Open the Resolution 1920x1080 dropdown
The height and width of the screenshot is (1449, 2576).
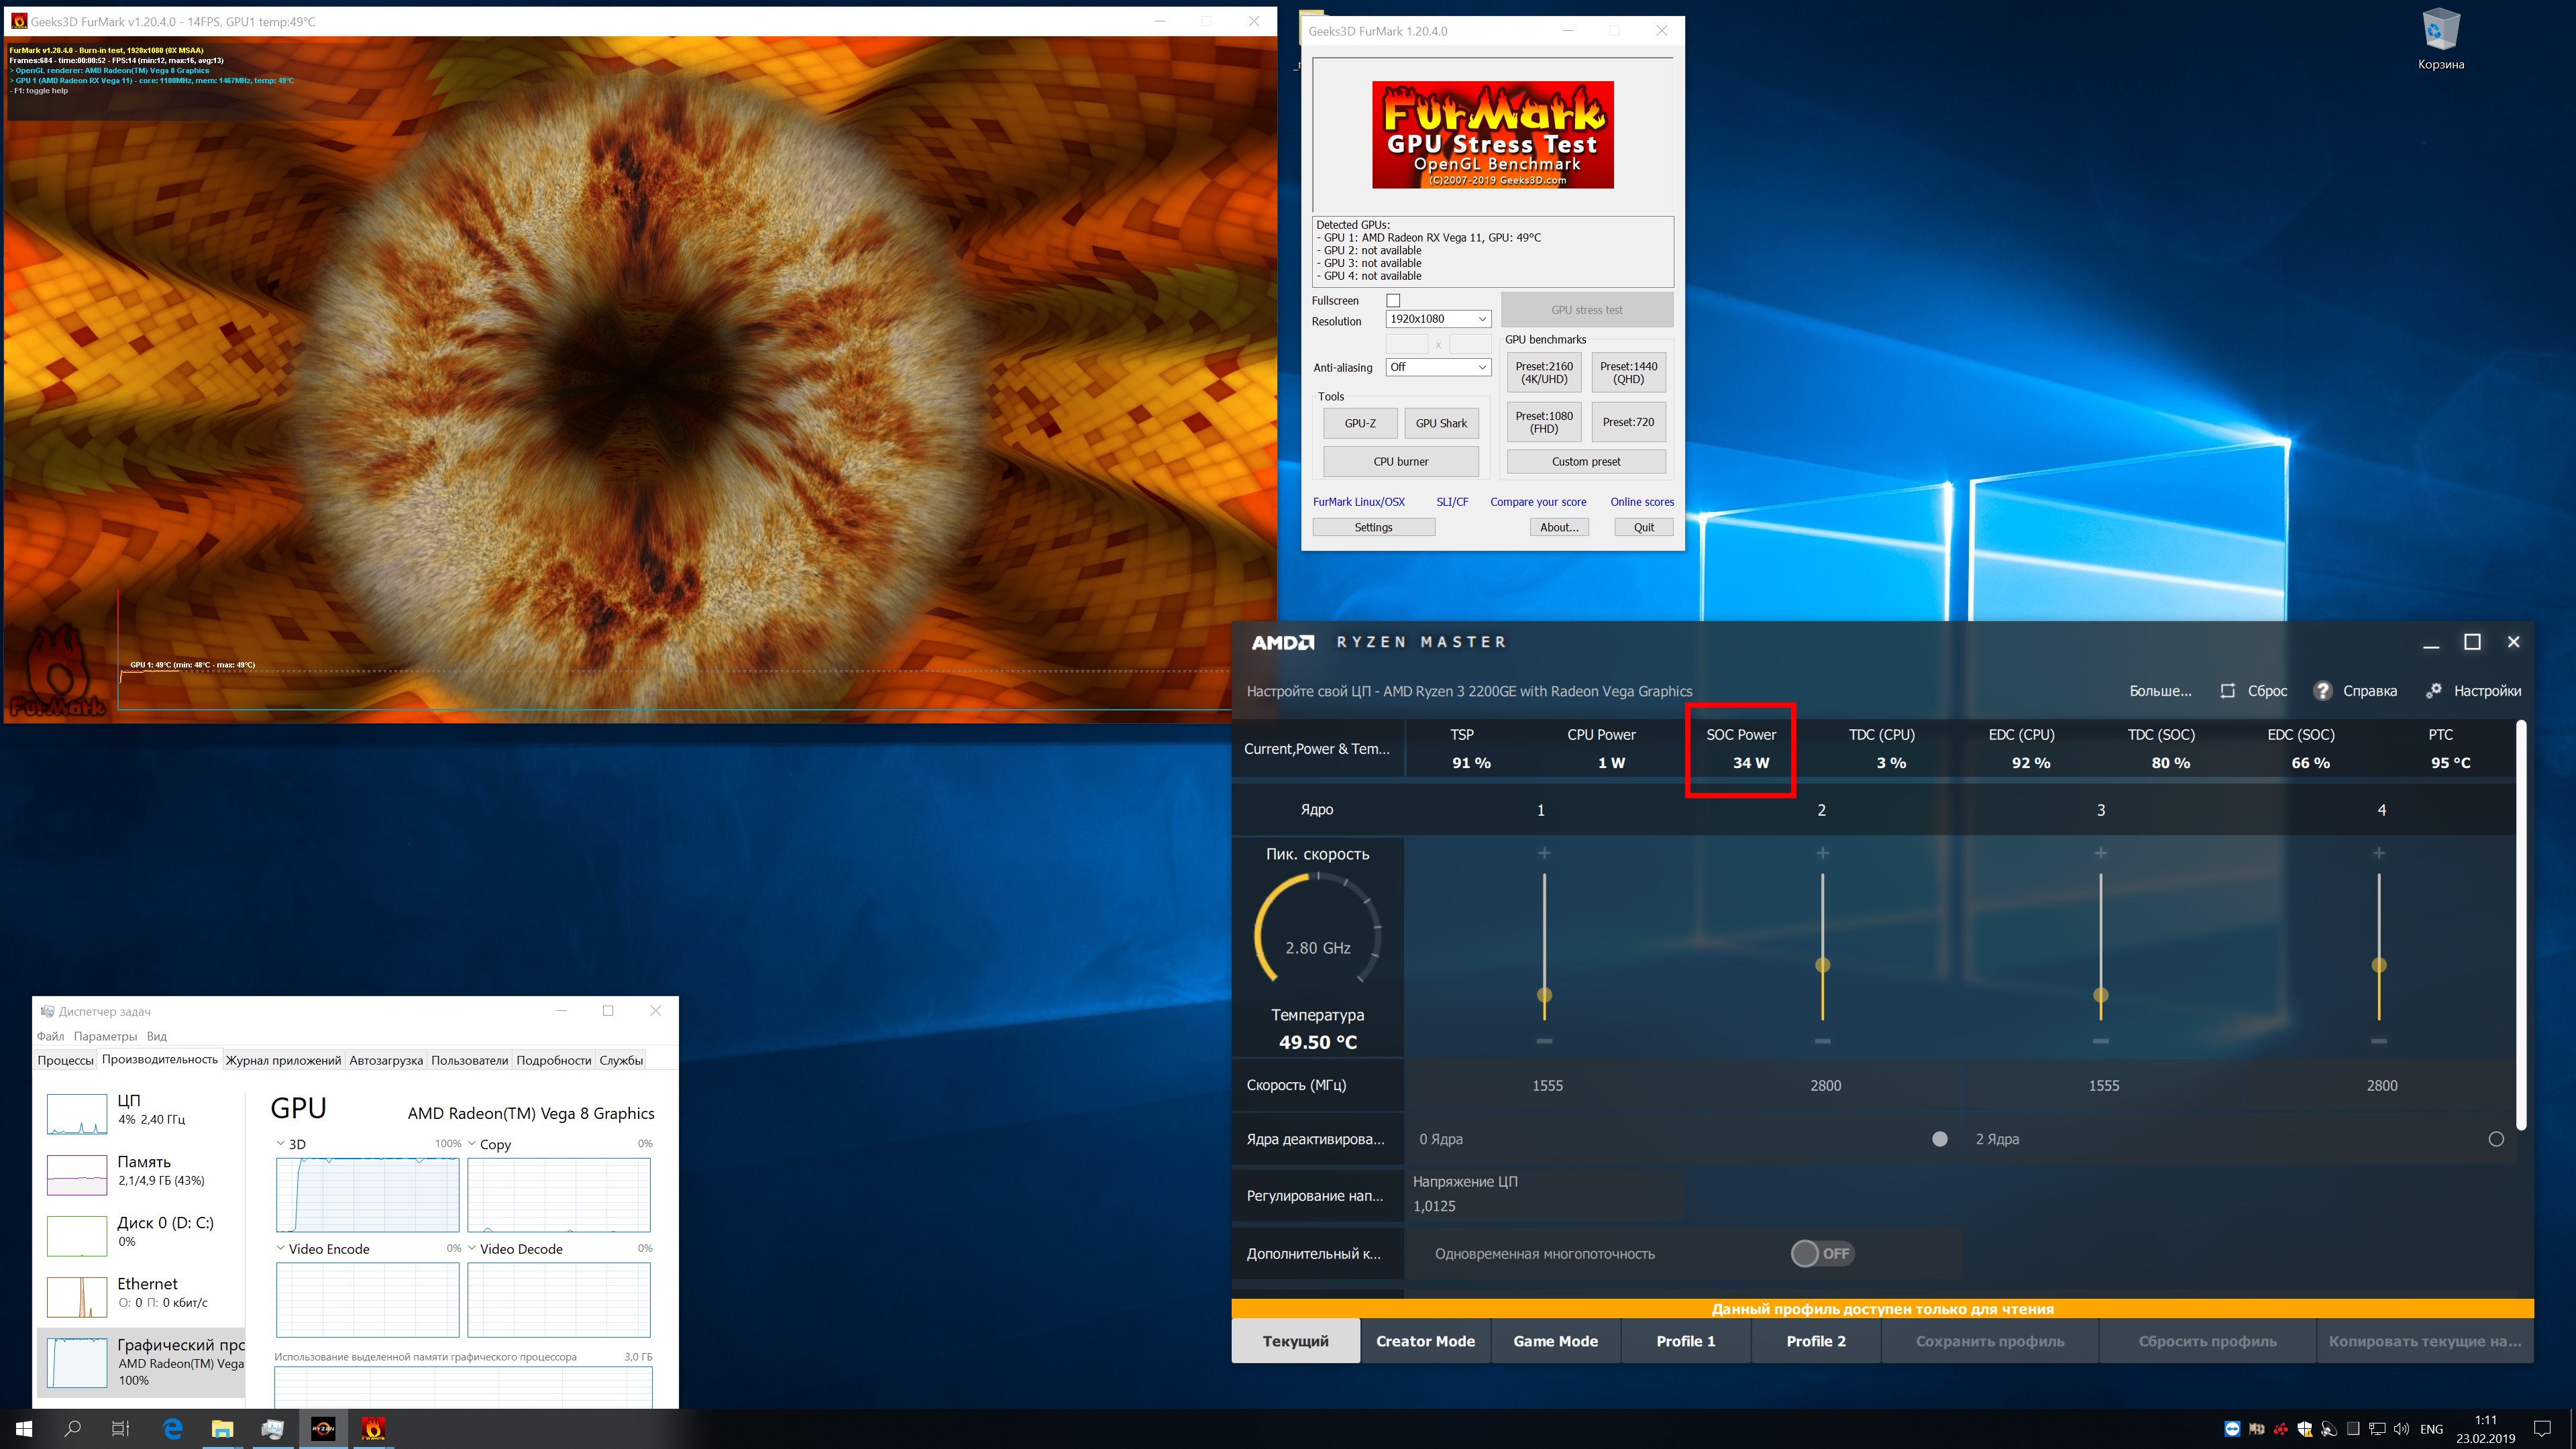[1438, 319]
